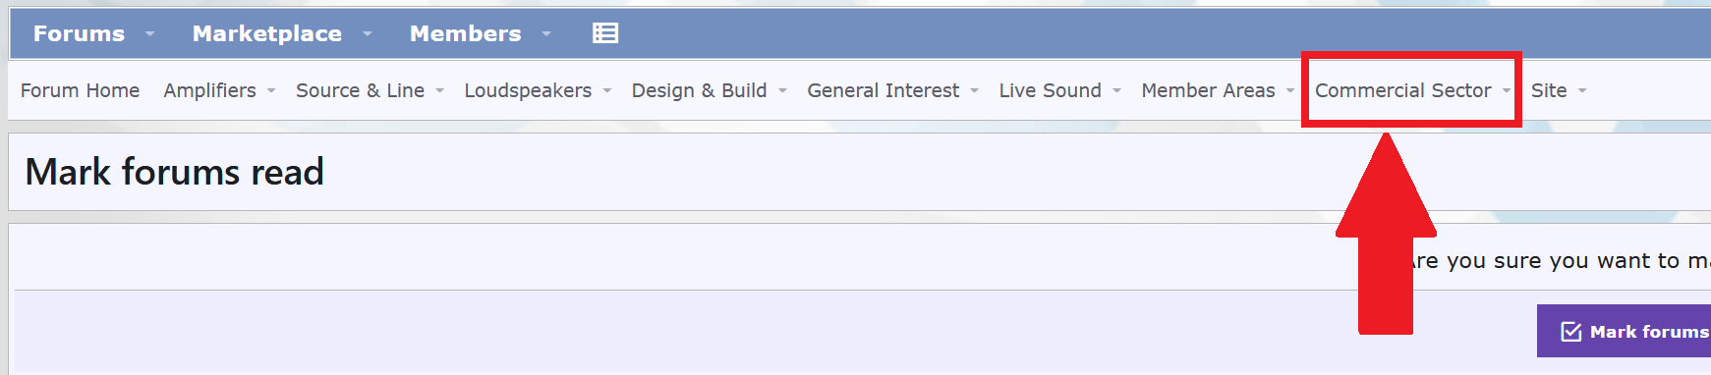
Task: Open the Member Areas menu
Action: pos(1208,90)
